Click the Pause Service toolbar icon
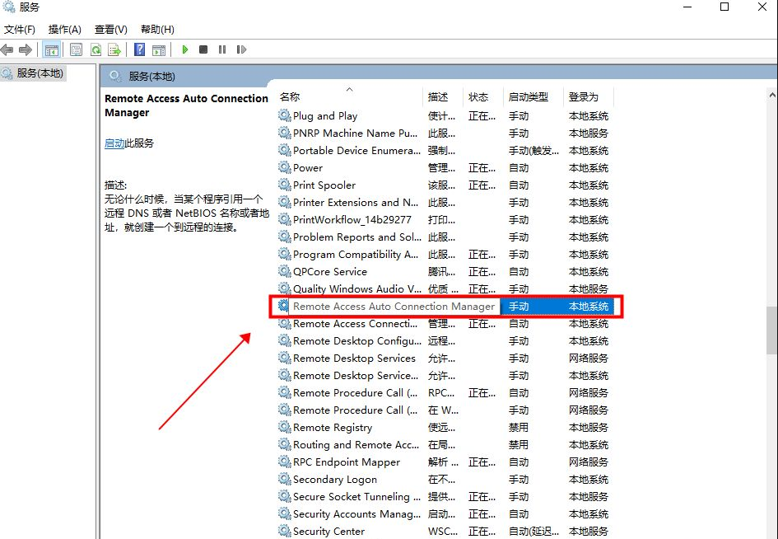 tap(222, 50)
